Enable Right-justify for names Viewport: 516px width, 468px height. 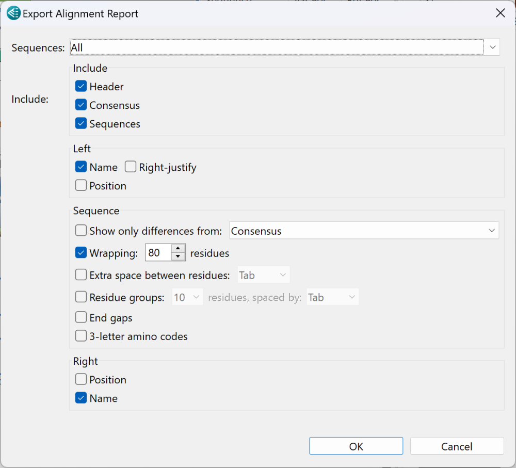(x=130, y=167)
